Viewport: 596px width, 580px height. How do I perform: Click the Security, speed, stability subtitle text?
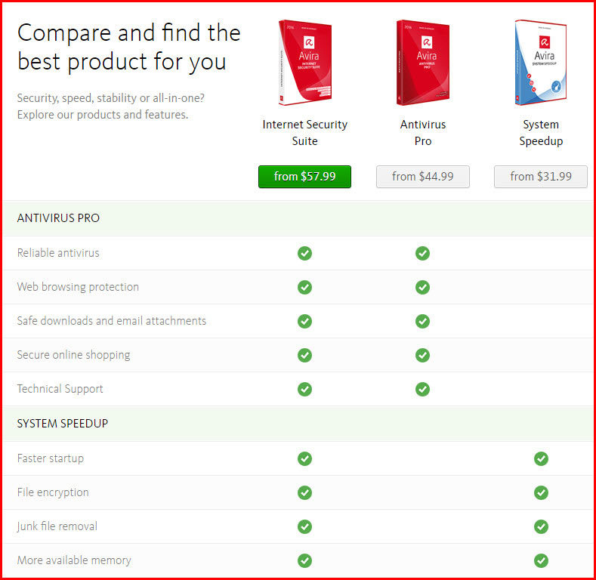tap(110, 106)
